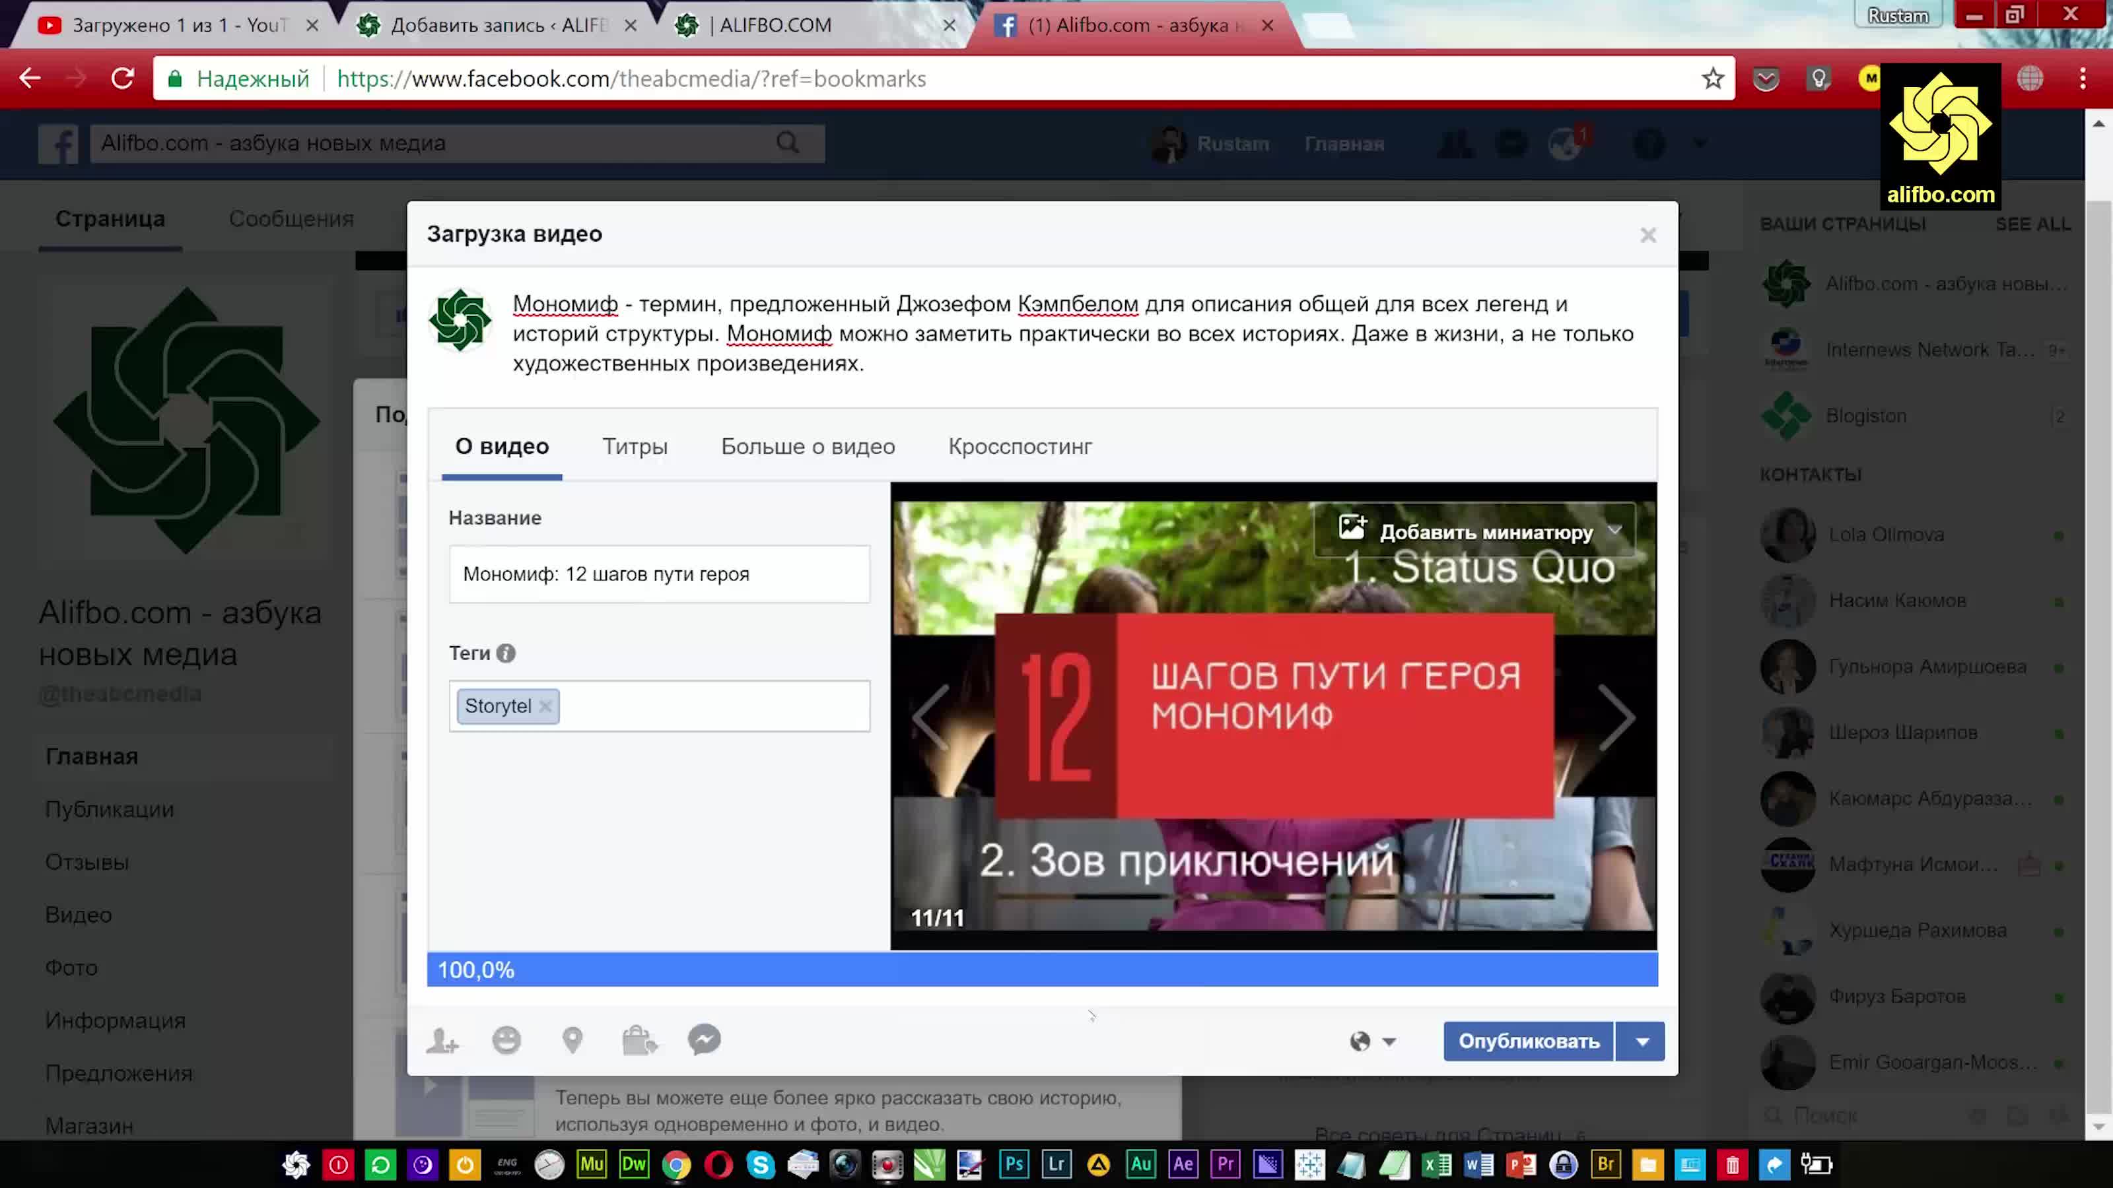2113x1188 pixels.
Task: Click the globe extension icon in toolbar
Action: [x=2029, y=79]
